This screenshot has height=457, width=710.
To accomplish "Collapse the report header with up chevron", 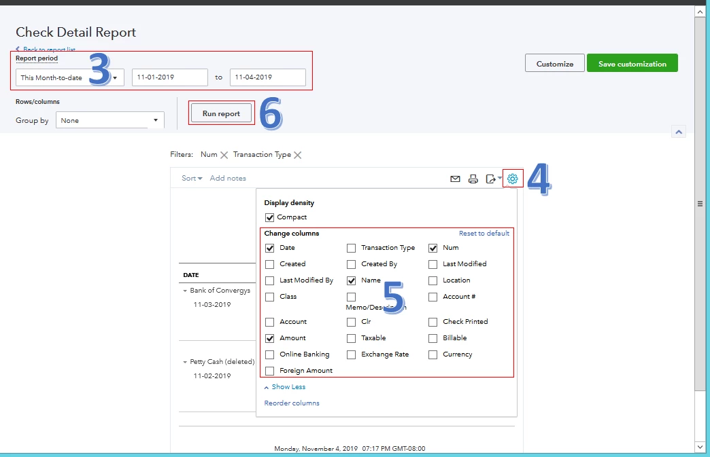I will 678,132.
